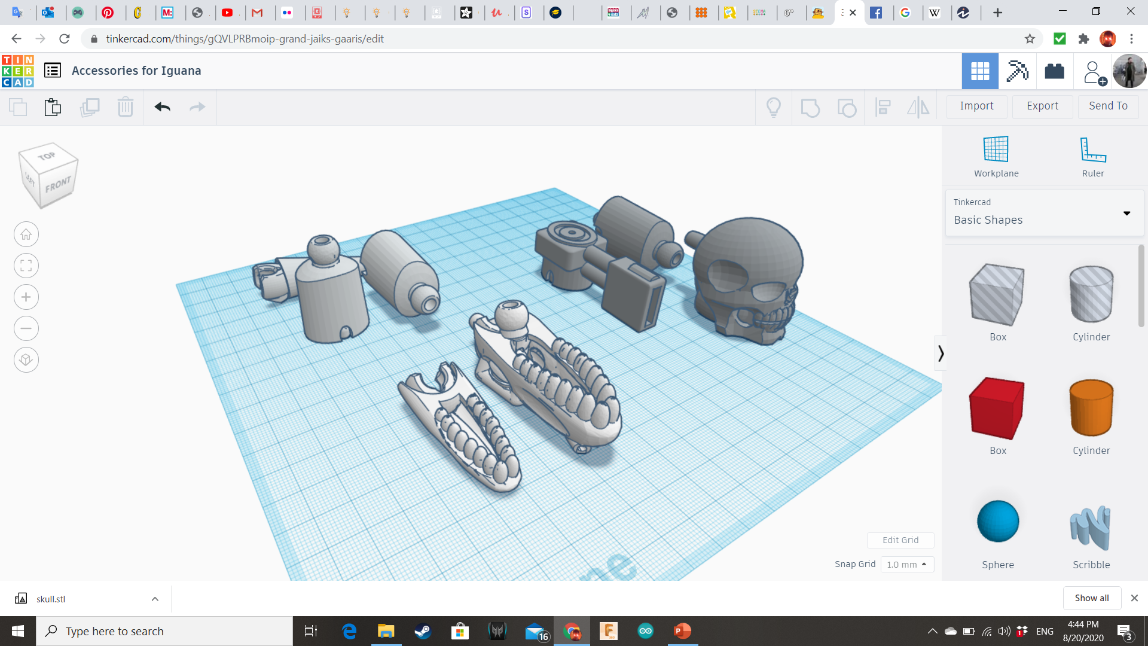Toggle show all hidden lightbulb icon
Image resolution: width=1148 pixels, height=646 pixels.
click(x=774, y=107)
